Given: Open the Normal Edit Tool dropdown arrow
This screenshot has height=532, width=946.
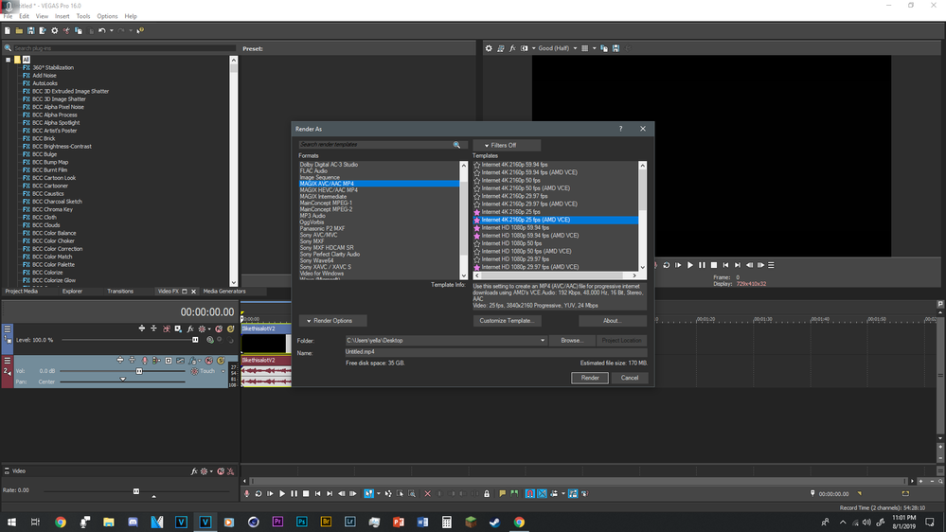Looking at the screenshot, I should tap(378, 493).
